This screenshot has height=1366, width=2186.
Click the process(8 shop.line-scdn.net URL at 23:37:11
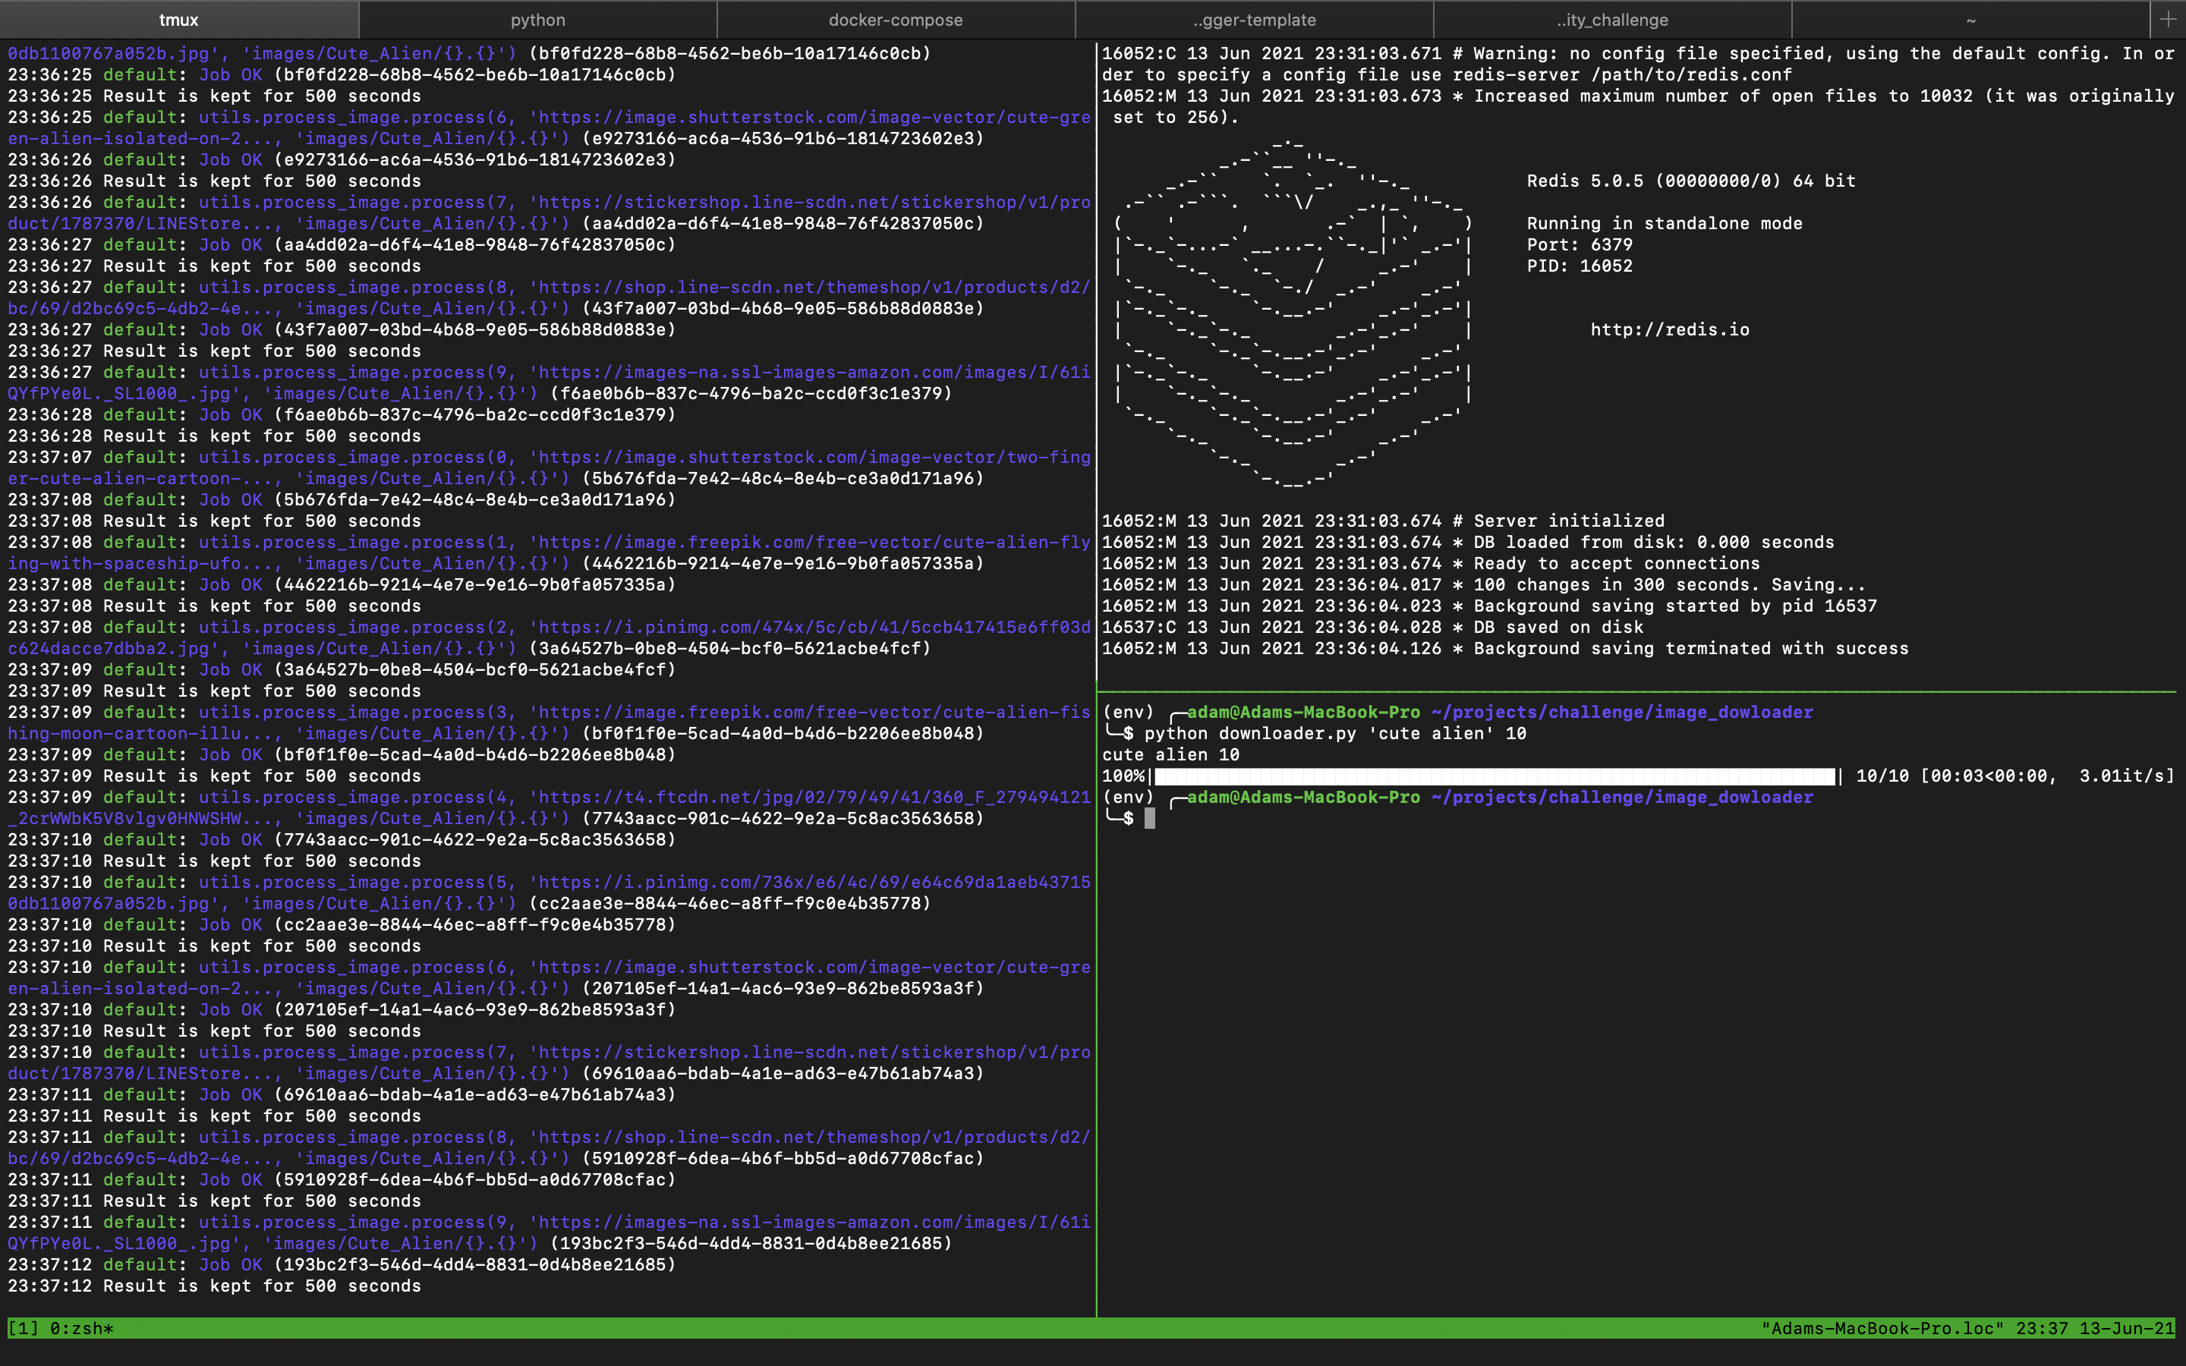tap(550, 1148)
